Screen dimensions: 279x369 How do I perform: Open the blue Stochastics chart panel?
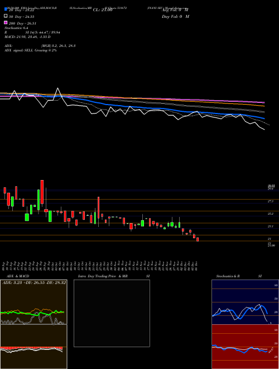(x=245, y=302)
